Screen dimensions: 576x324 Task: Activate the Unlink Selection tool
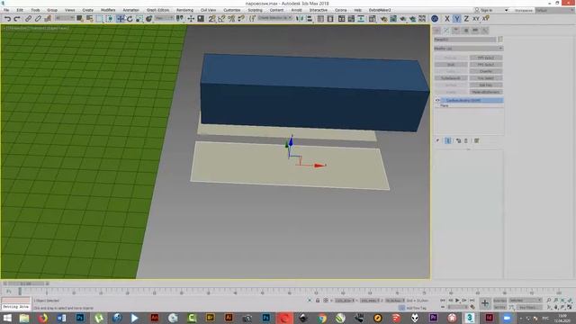38,18
